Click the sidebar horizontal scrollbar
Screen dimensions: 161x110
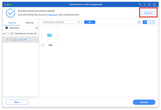(19, 97)
